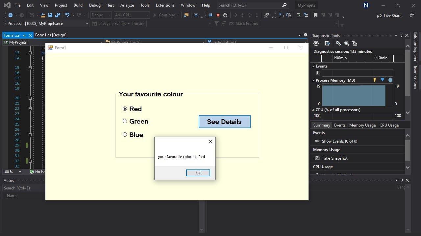The image size is (421, 236).
Task: Click the Open File folder icon
Action: [43, 15]
